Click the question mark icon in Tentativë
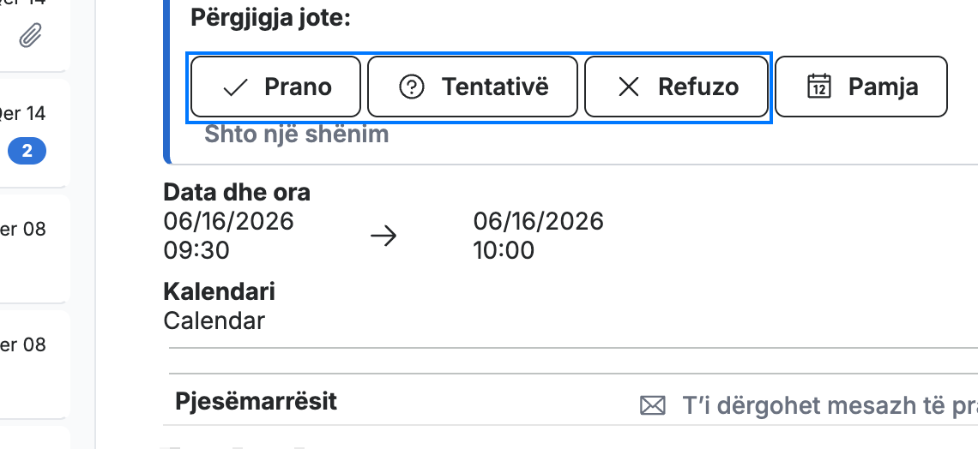This screenshot has width=978, height=449. click(x=412, y=87)
